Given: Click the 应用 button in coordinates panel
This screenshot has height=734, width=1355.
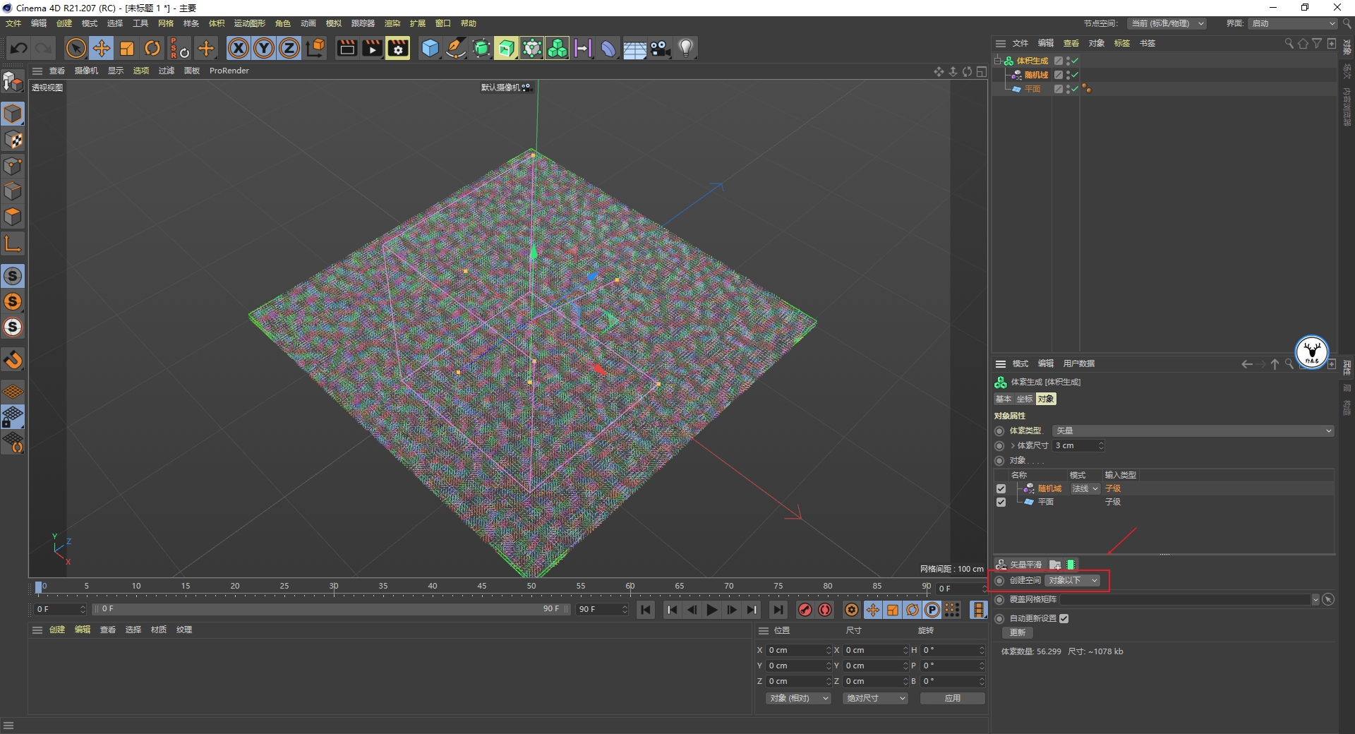Looking at the screenshot, I should point(952,699).
